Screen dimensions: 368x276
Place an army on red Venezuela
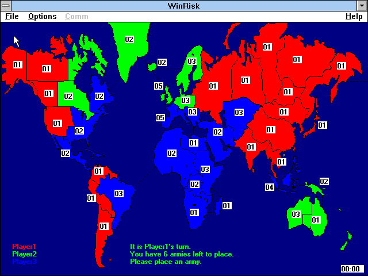coord(98,171)
